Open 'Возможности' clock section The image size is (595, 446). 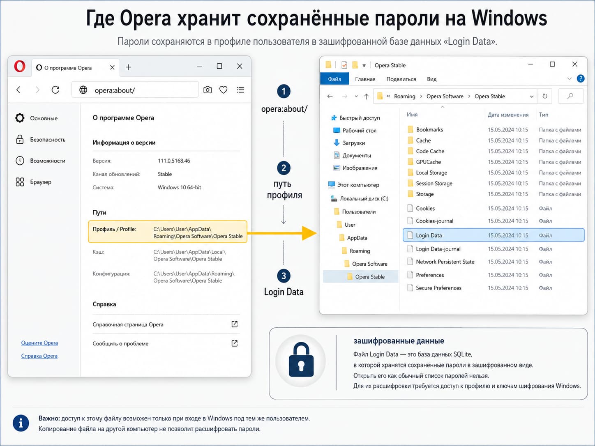click(20, 161)
